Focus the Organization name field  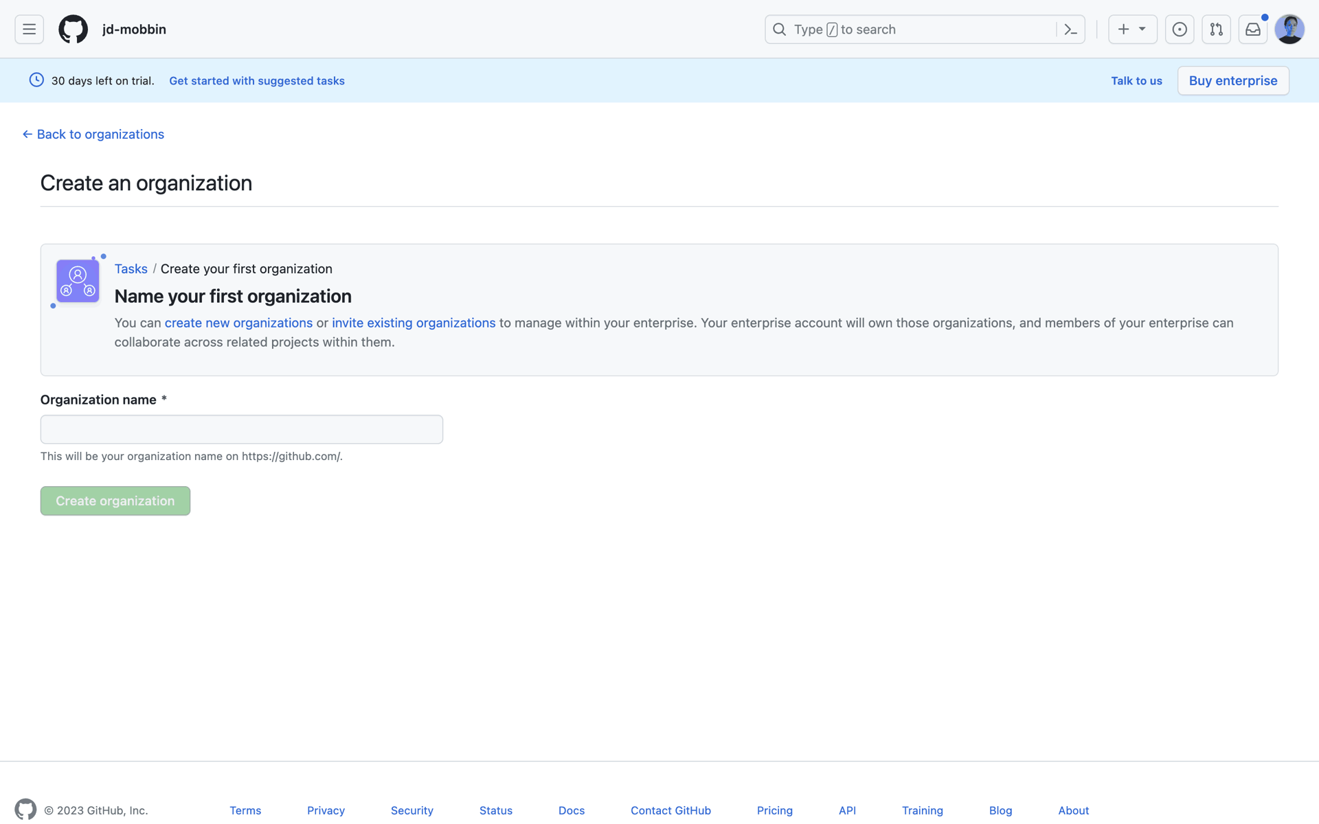click(242, 429)
